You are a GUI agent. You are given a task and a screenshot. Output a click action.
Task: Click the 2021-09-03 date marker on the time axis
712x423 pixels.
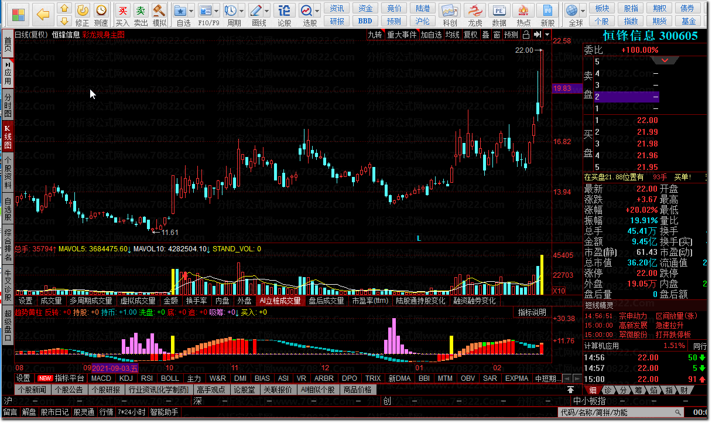(115, 368)
